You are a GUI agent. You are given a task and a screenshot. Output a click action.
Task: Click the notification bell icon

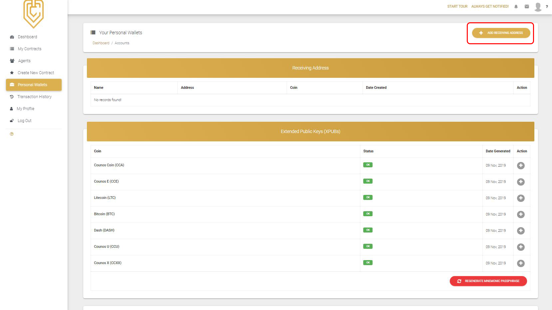[x=516, y=6]
